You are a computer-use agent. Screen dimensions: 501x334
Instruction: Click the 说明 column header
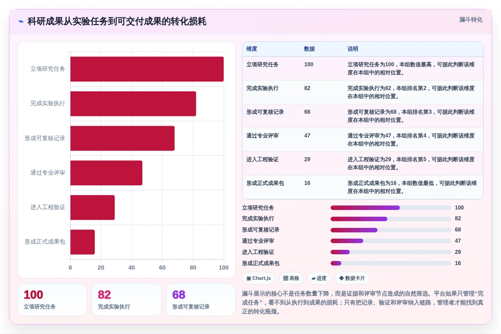353,49
